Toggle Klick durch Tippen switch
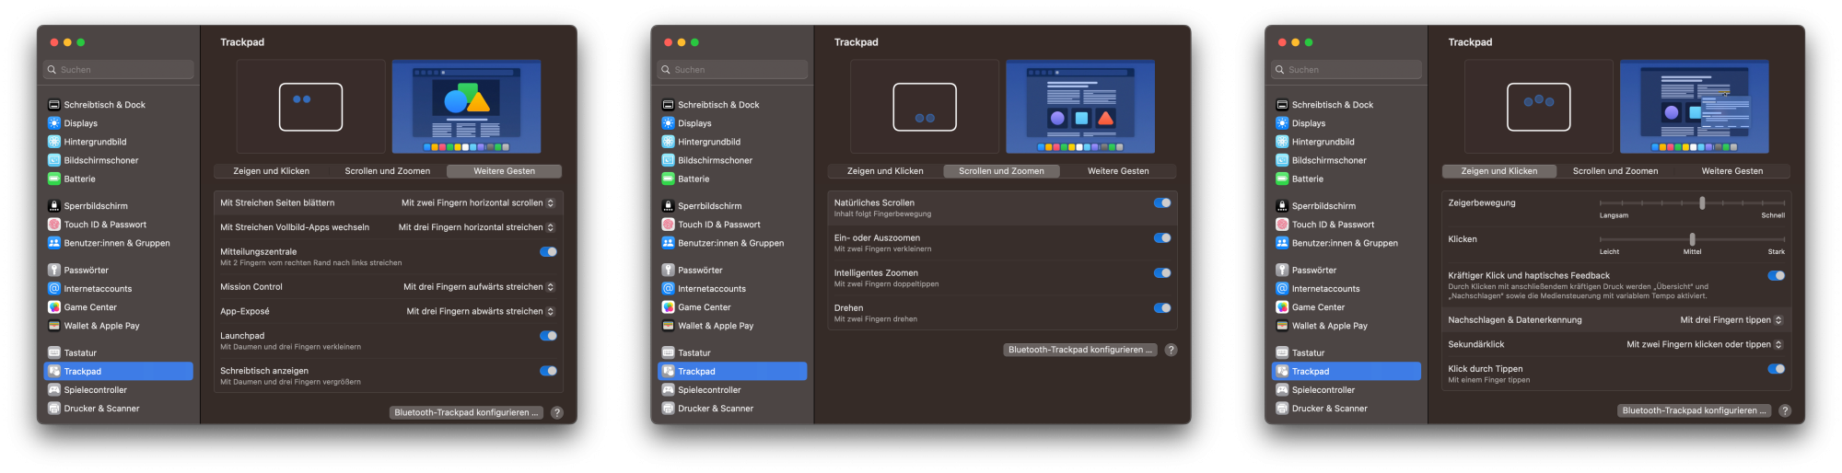1842x473 pixels. coord(1777,369)
